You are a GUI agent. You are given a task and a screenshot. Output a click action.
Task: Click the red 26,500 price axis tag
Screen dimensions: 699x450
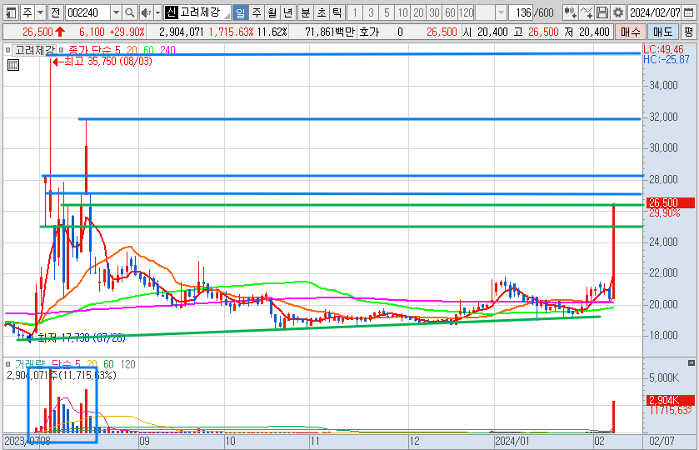click(x=669, y=203)
